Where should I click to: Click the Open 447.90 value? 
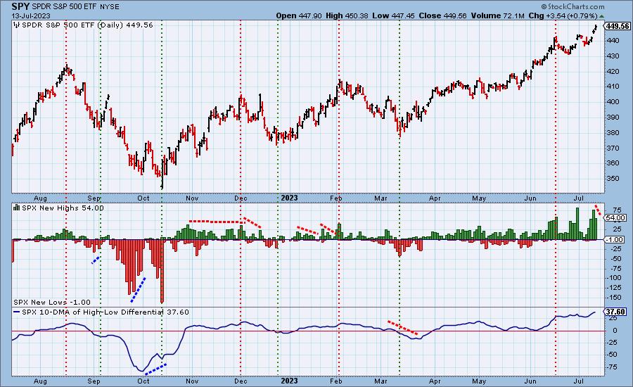299,15
